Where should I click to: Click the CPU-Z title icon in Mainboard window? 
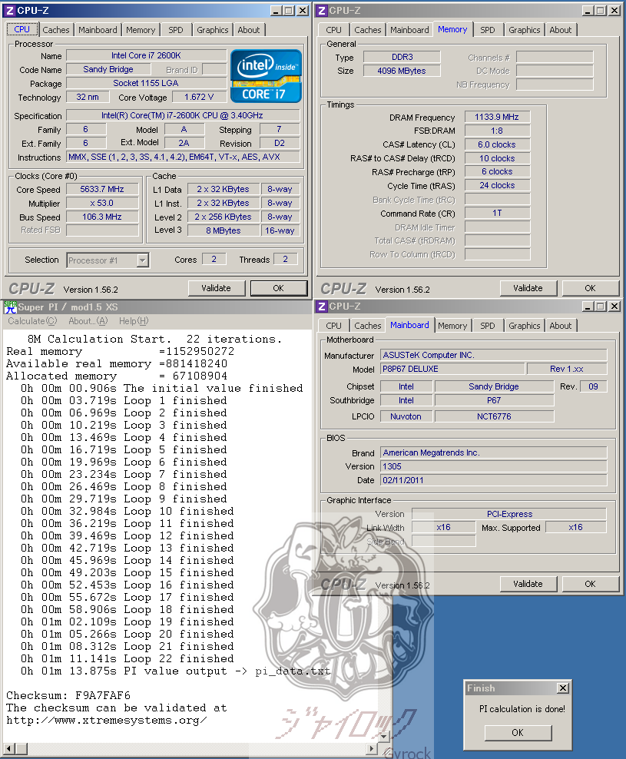(322, 307)
